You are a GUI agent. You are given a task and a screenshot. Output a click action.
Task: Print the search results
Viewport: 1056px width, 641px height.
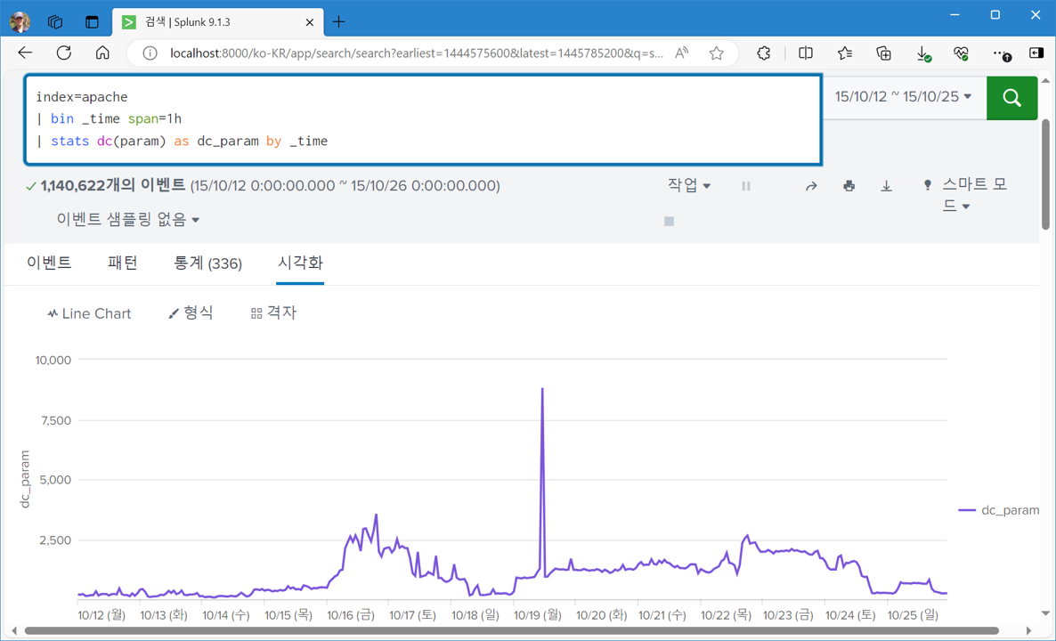pyautogui.click(x=849, y=186)
